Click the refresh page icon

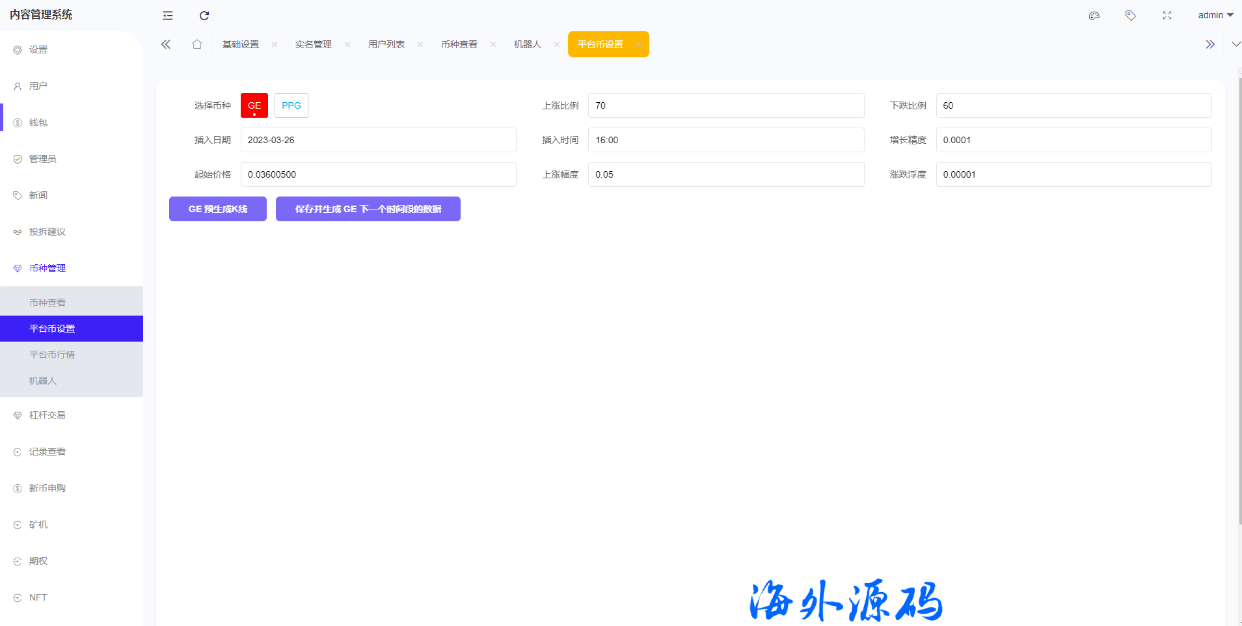tap(204, 16)
